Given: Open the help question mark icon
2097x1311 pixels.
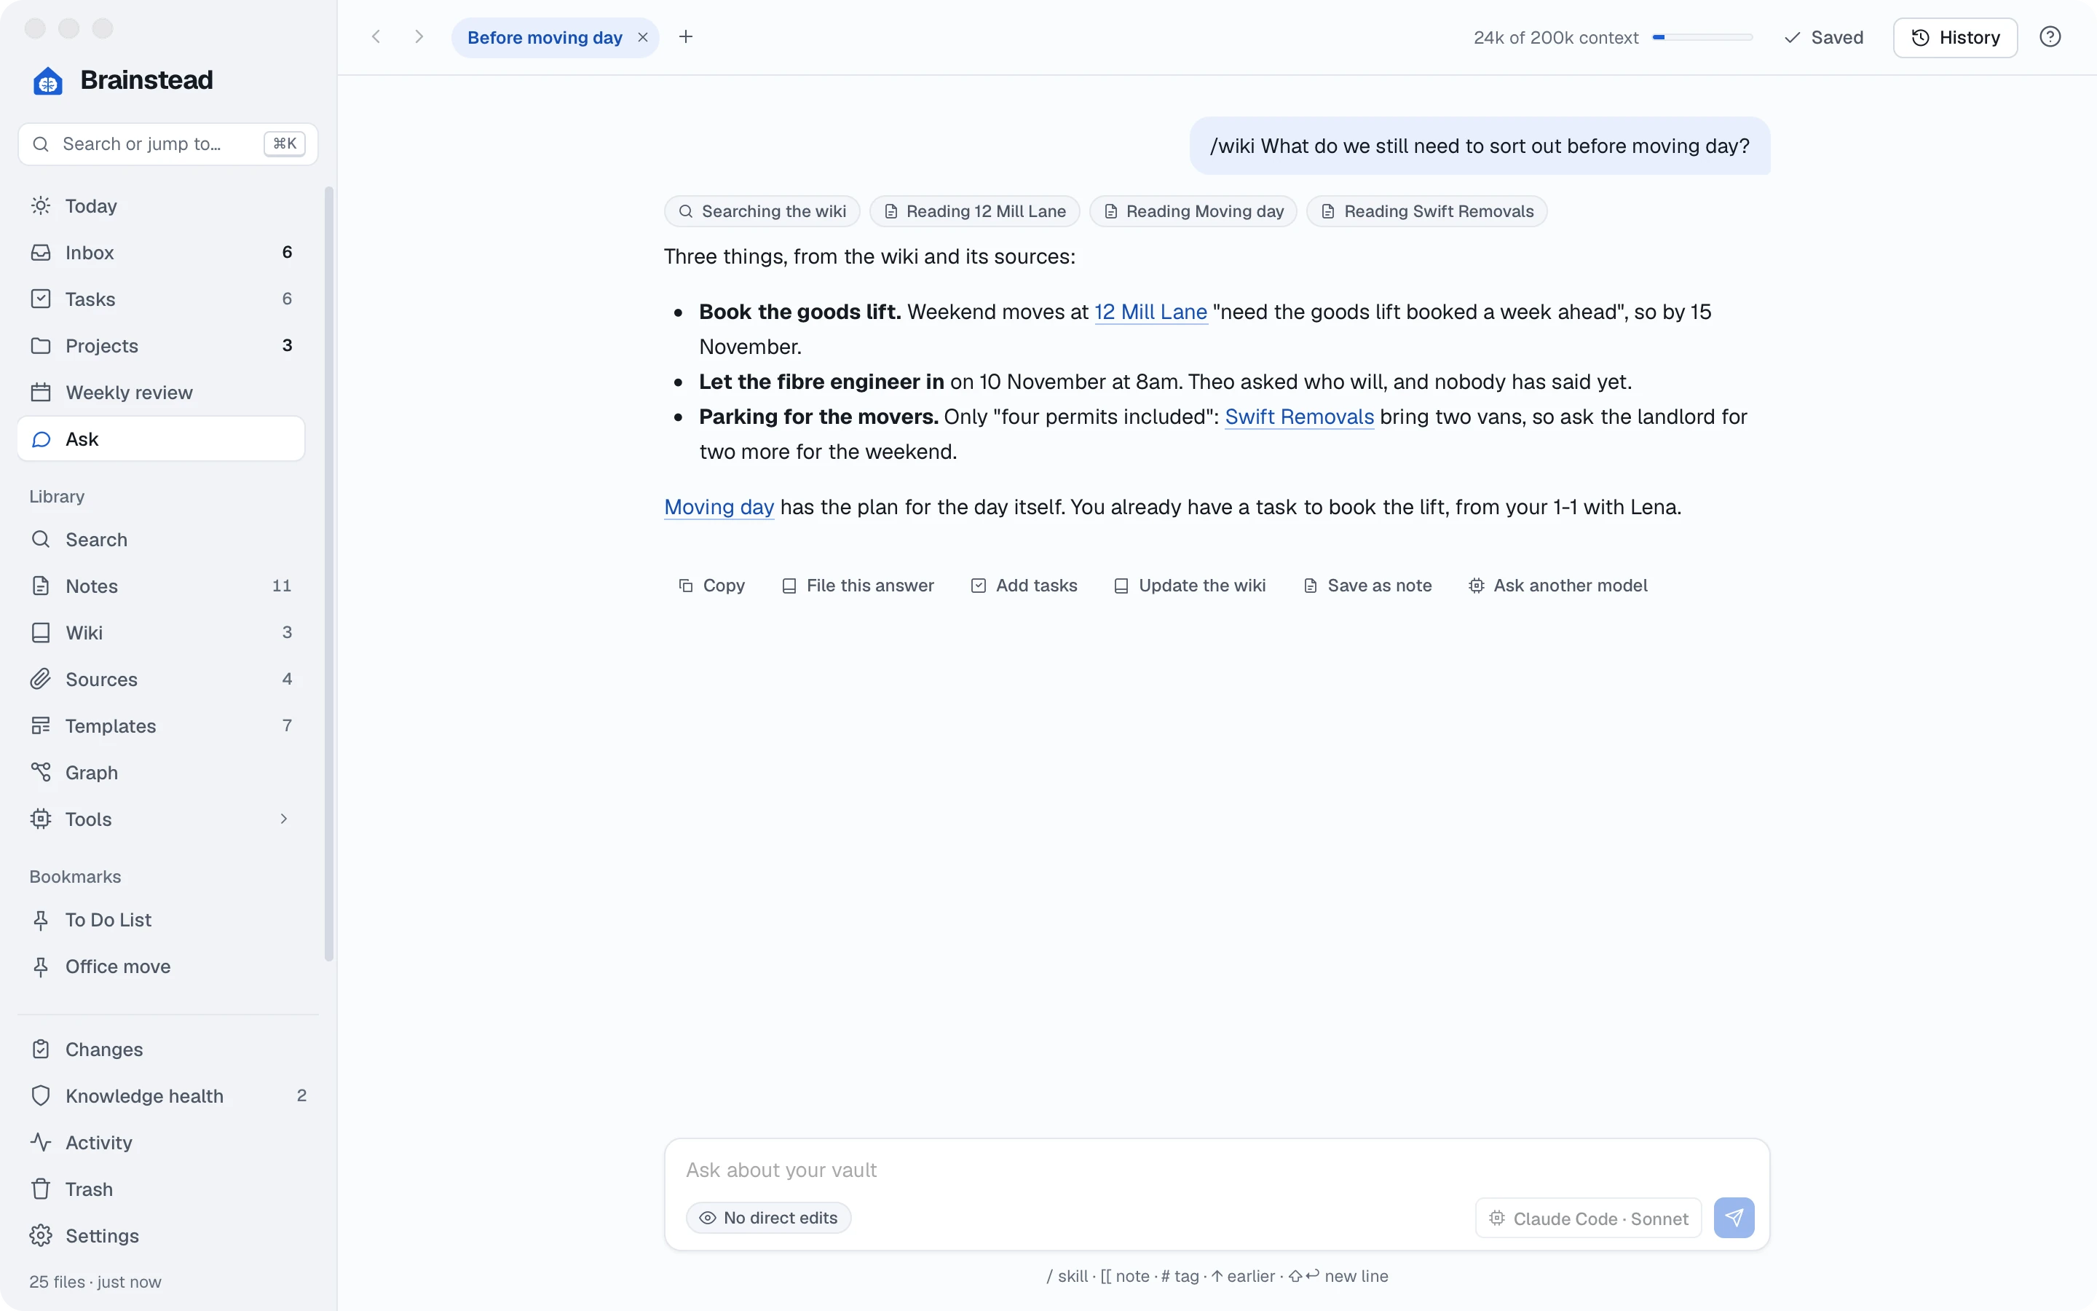Looking at the screenshot, I should [2050, 37].
